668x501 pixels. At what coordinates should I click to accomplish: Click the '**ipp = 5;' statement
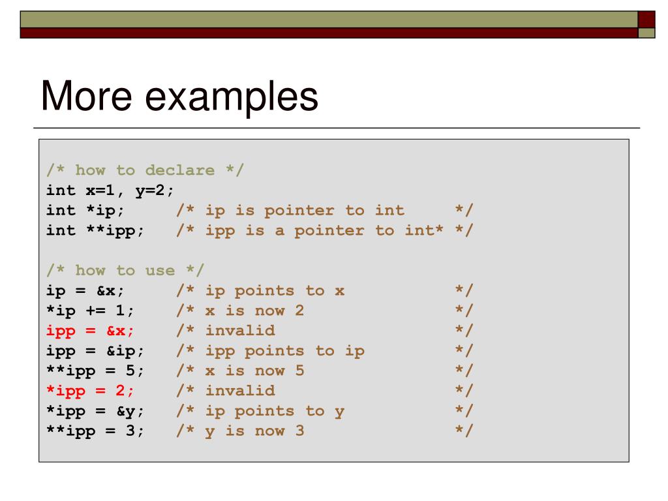pyautogui.click(x=95, y=371)
